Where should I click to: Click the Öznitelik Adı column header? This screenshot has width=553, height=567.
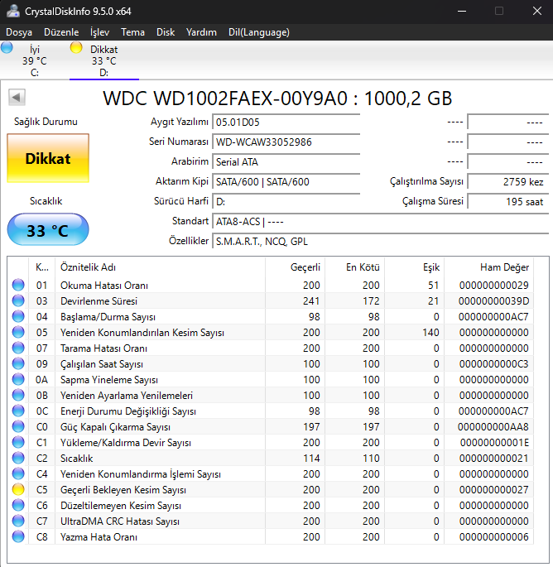click(x=160, y=267)
